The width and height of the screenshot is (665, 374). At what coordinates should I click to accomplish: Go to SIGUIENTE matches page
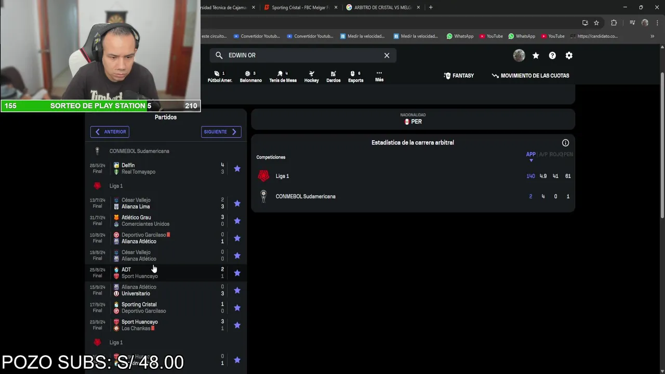(221, 132)
